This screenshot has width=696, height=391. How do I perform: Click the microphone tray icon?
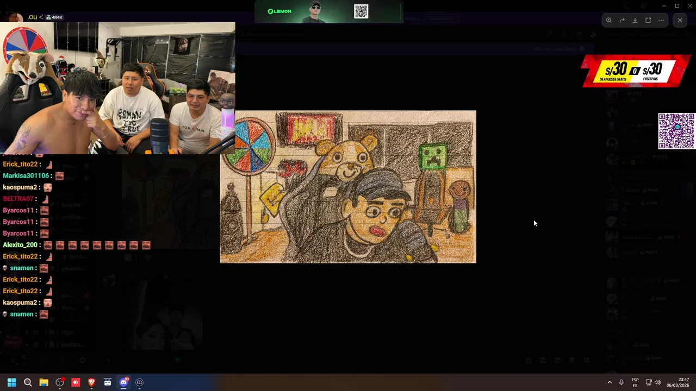click(621, 382)
